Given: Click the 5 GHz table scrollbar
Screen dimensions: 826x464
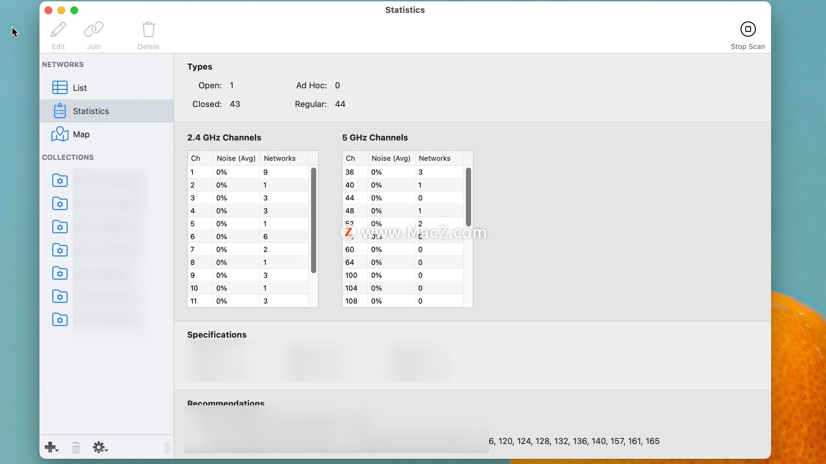Looking at the screenshot, I should point(468,197).
